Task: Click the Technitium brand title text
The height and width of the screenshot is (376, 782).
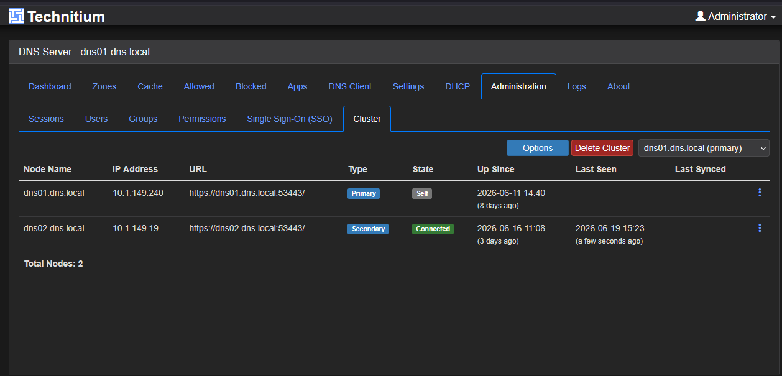Action: pos(66,17)
